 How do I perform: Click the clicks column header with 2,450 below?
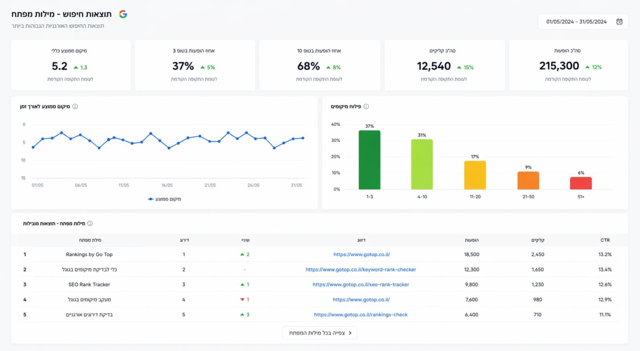point(538,240)
